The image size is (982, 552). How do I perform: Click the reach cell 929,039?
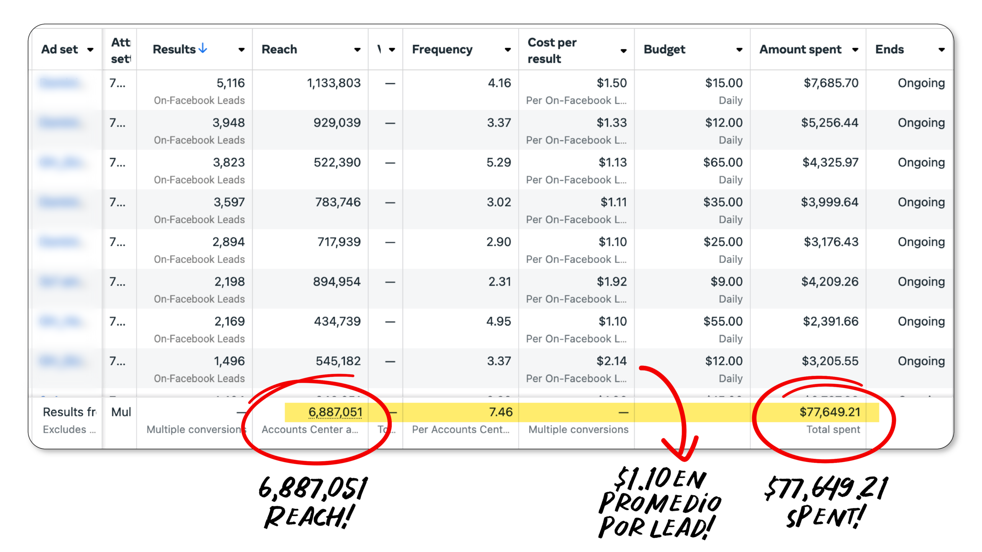click(337, 123)
